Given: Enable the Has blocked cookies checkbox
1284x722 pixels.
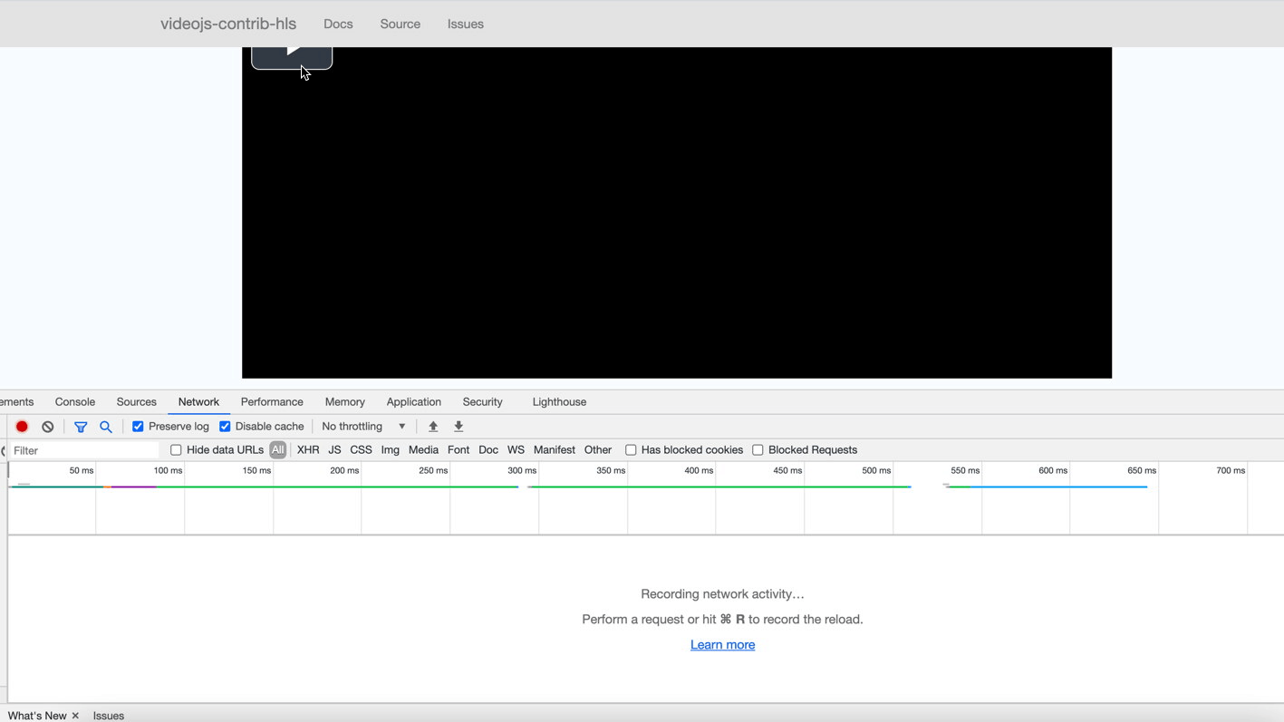Looking at the screenshot, I should [x=631, y=450].
